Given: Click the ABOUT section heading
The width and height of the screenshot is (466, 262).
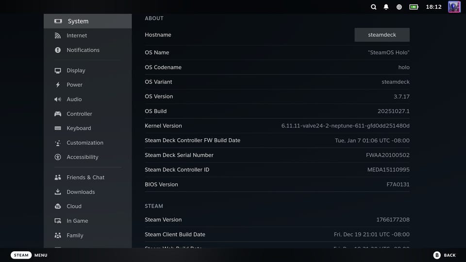Looking at the screenshot, I should pyautogui.click(x=154, y=18).
